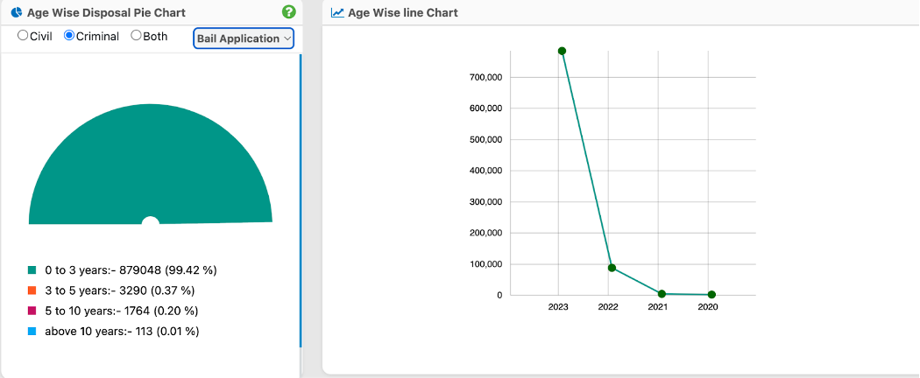This screenshot has width=920, height=378.
Task: Click the Age Wise line Chart title
Action: point(402,13)
